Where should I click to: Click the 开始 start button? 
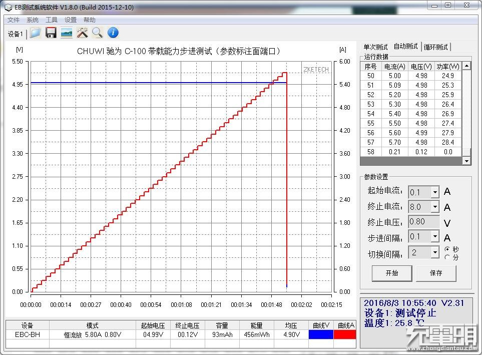coord(392,273)
